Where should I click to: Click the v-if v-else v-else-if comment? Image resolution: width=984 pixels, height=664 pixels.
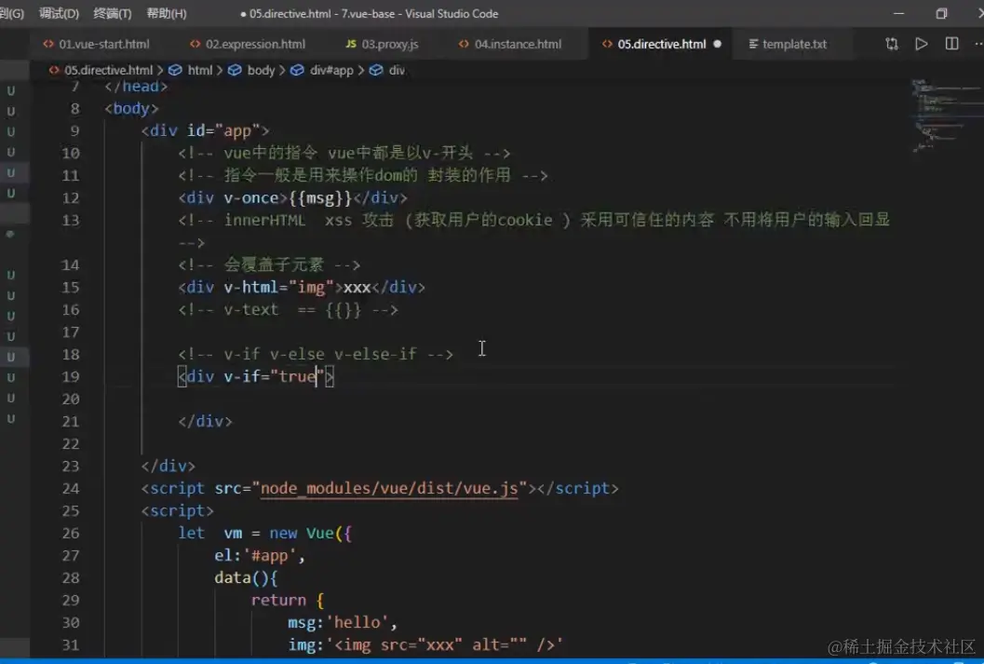pos(316,355)
